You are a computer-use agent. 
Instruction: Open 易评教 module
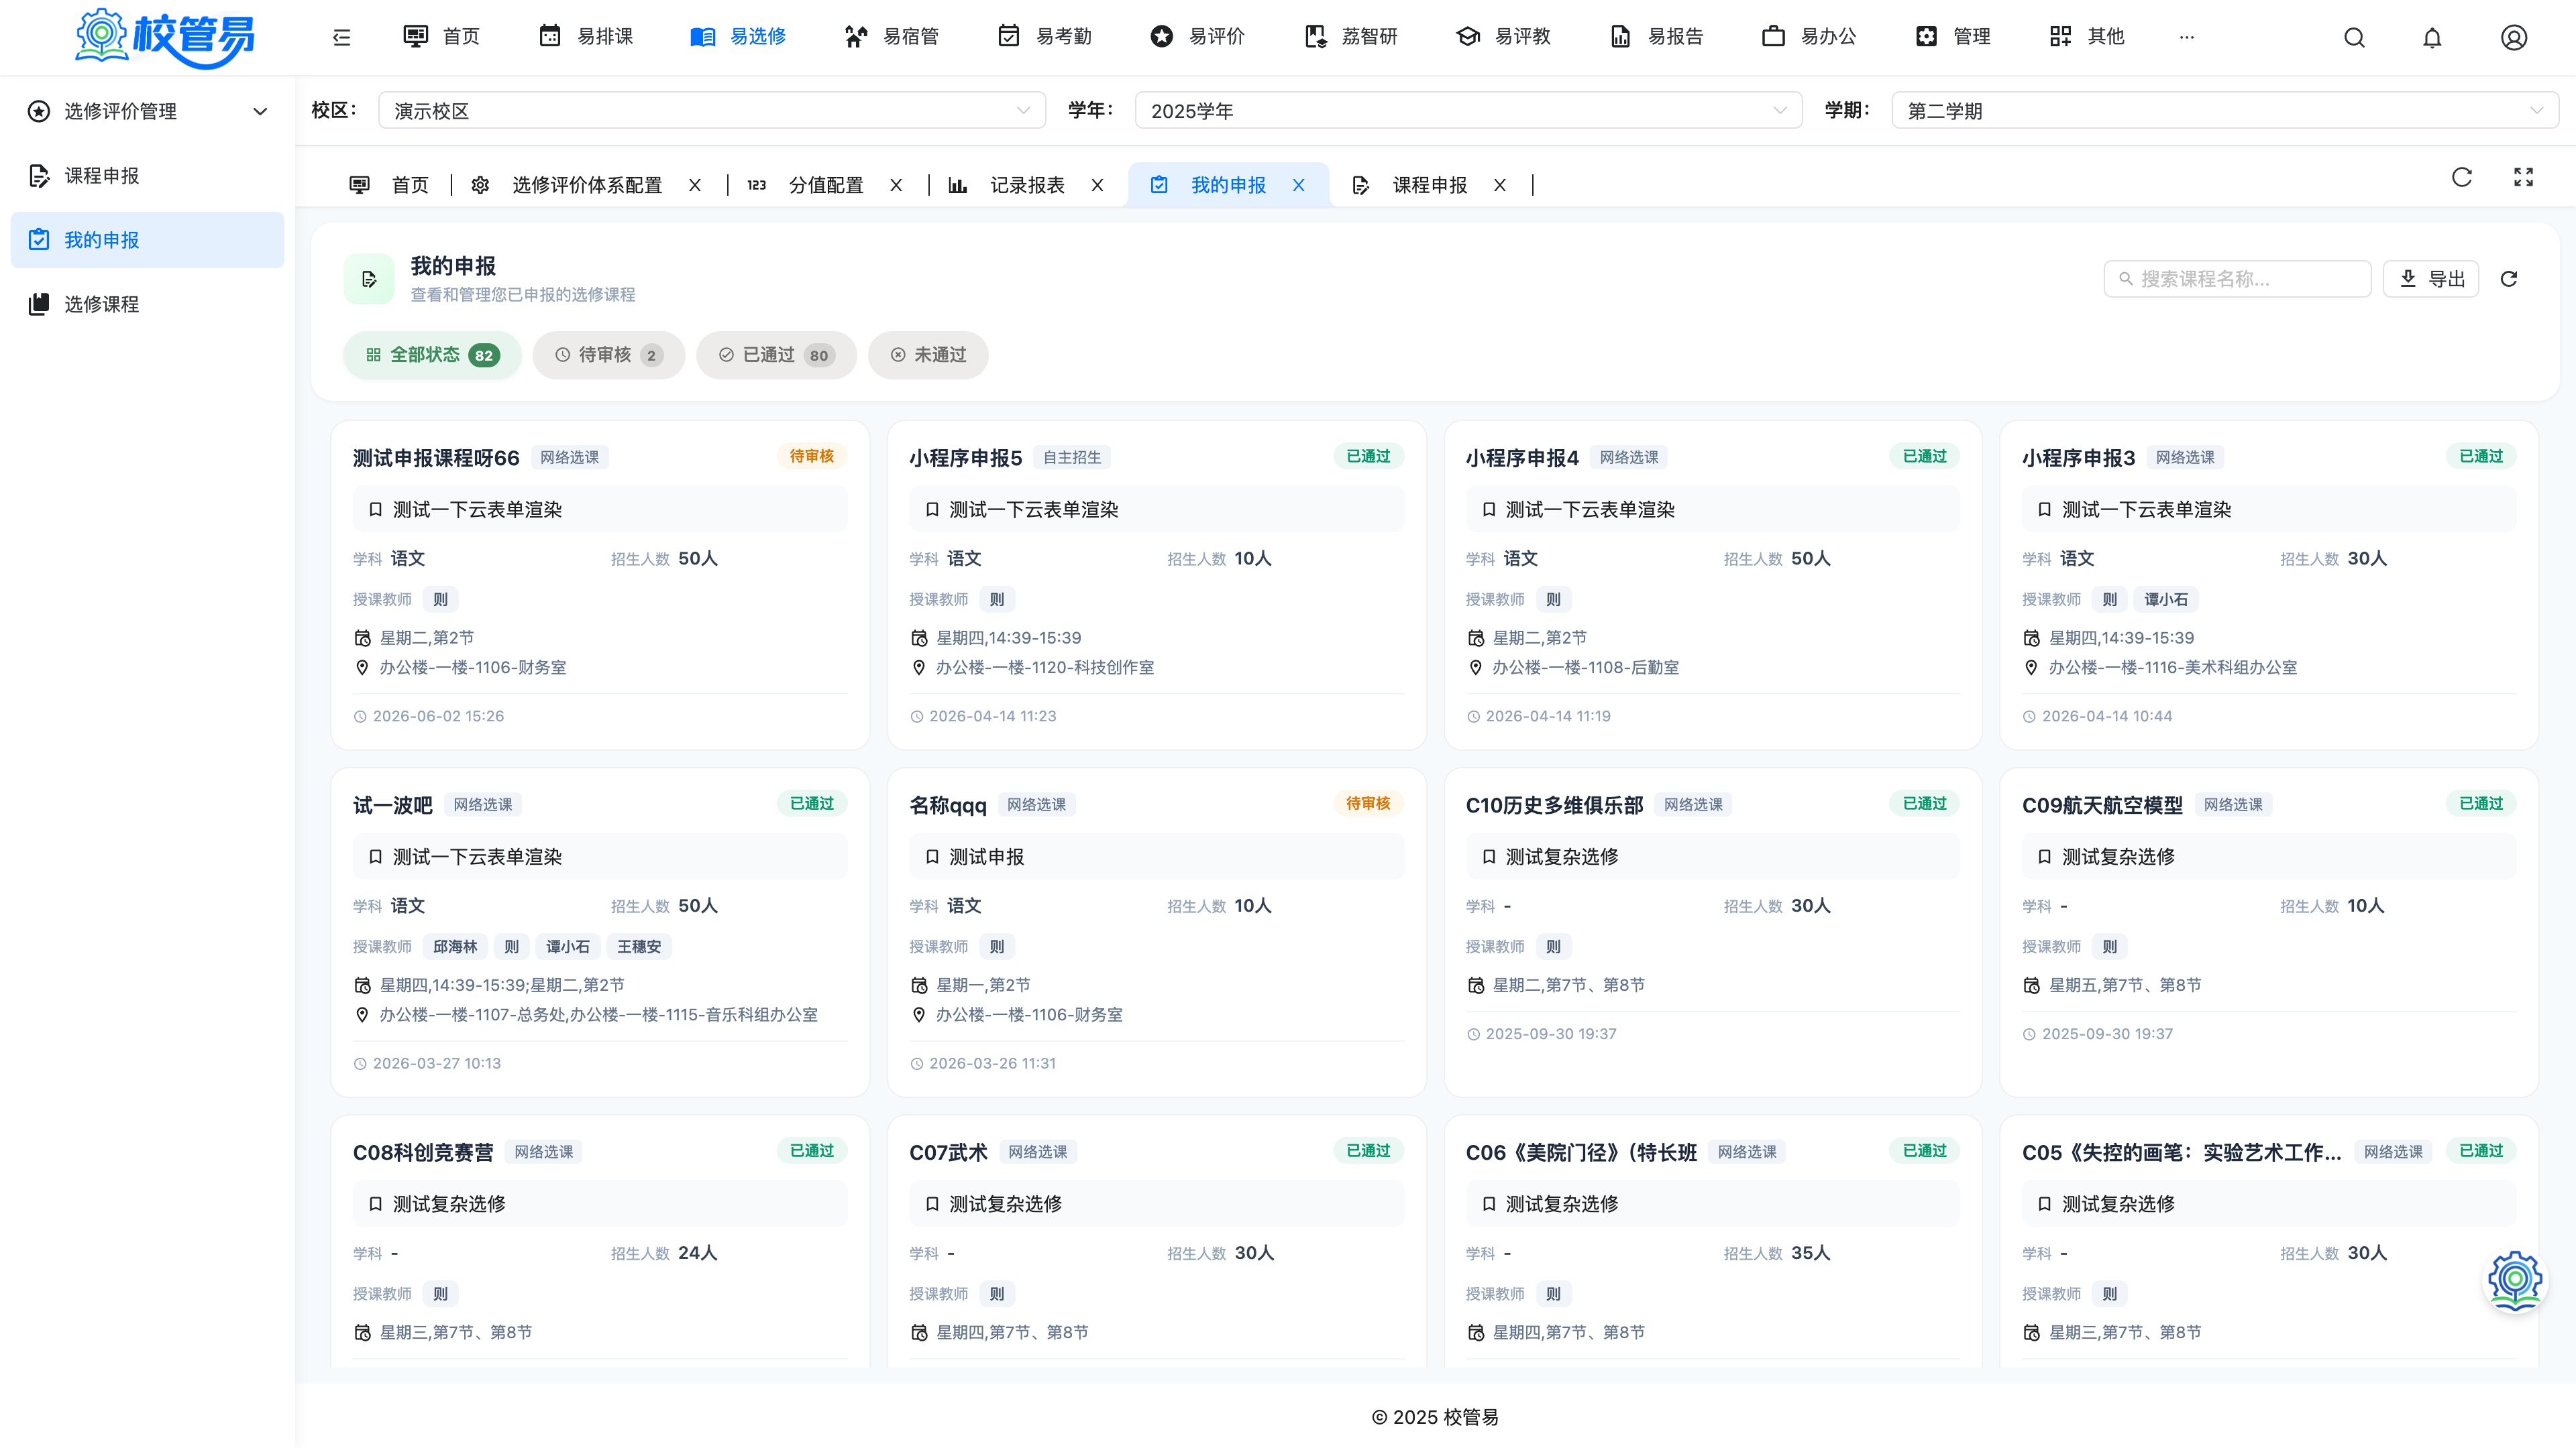(1503, 37)
